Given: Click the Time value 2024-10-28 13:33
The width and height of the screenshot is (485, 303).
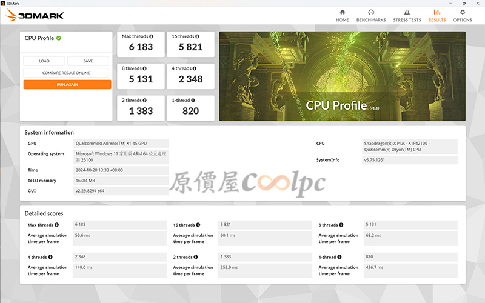Looking at the screenshot, I should 121,170.
